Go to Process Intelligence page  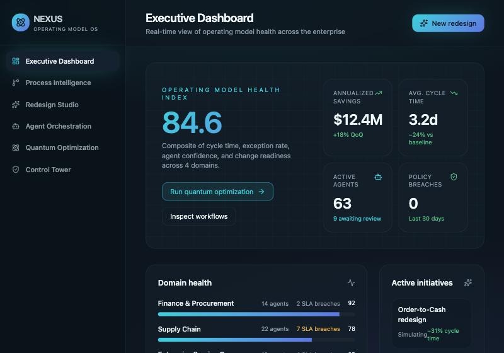(x=62, y=83)
